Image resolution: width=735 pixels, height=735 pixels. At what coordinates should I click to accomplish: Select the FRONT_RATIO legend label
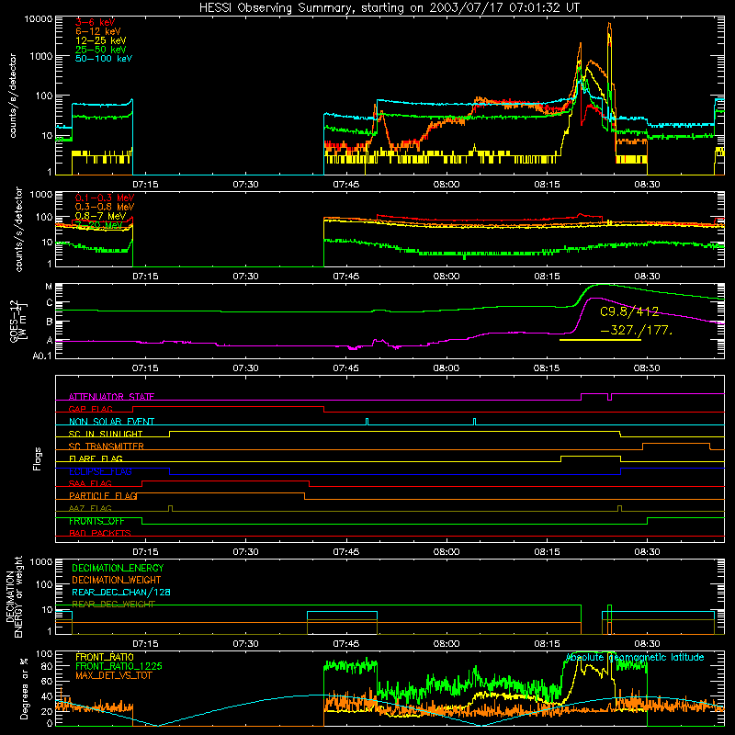pos(105,657)
